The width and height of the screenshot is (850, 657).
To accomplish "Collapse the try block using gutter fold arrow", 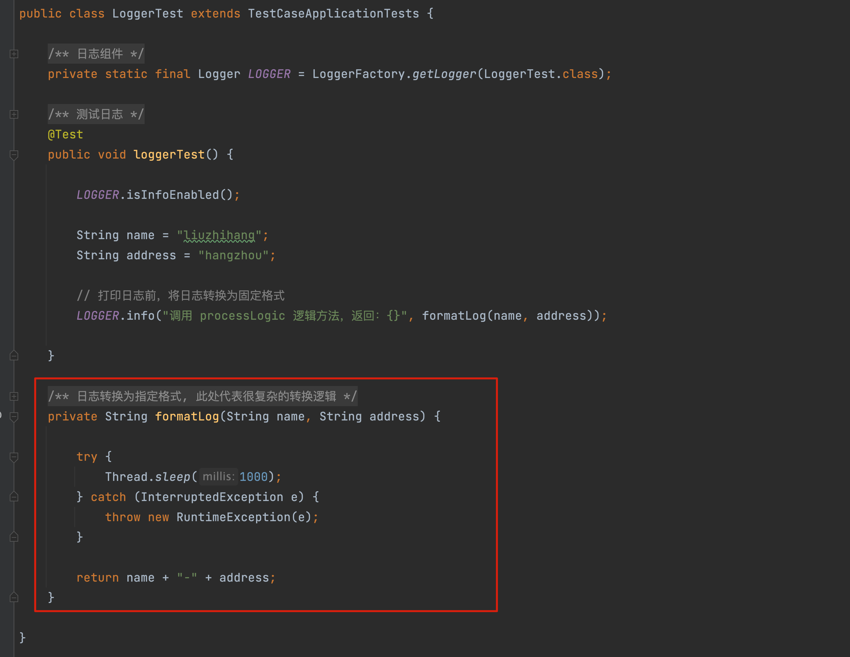I will pyautogui.click(x=14, y=457).
